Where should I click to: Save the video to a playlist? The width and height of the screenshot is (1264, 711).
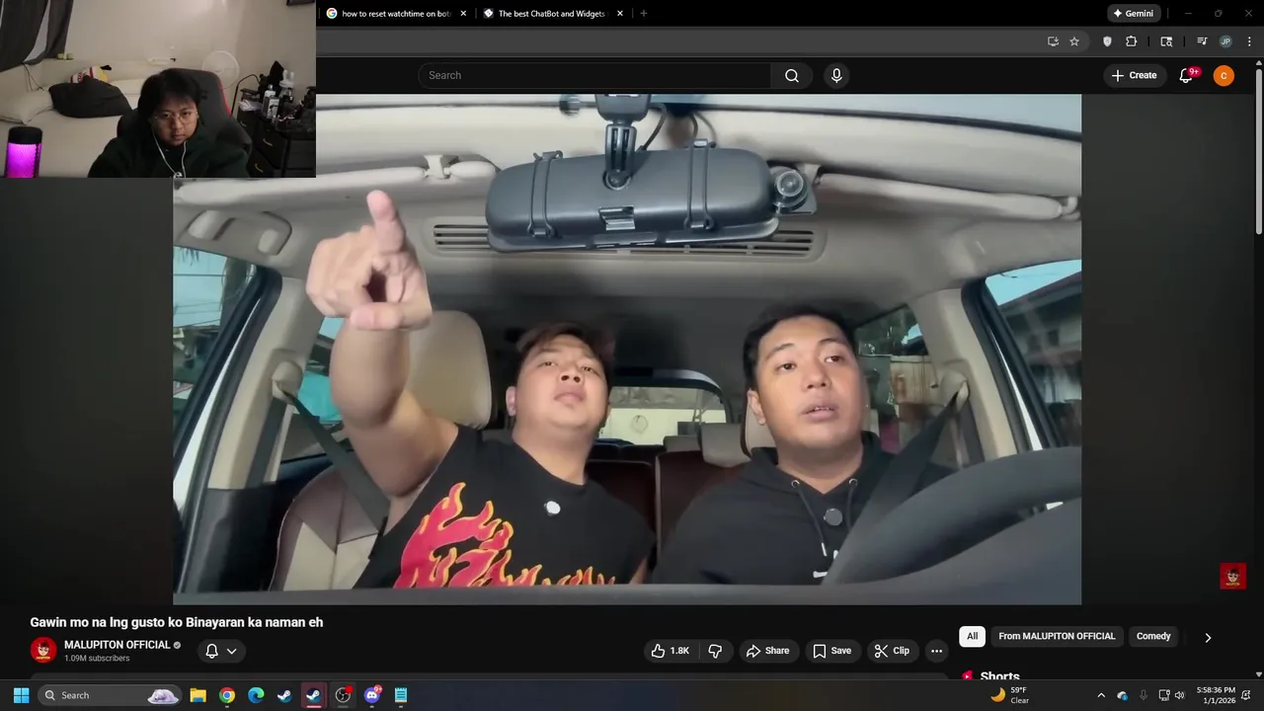coord(831,651)
